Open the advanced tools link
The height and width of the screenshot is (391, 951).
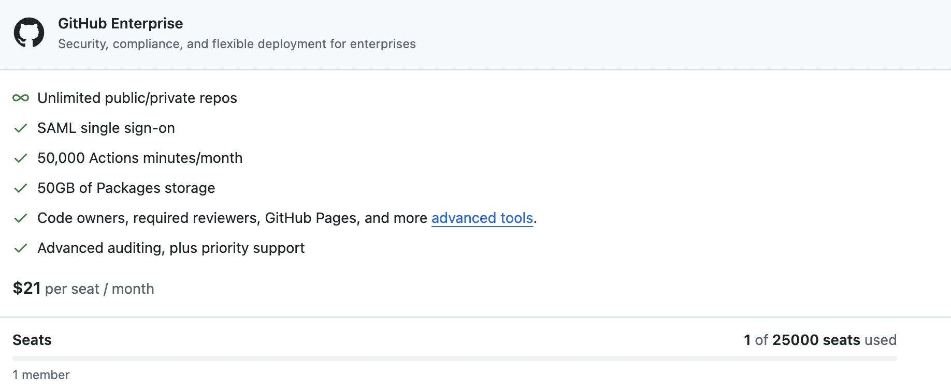[x=482, y=218]
